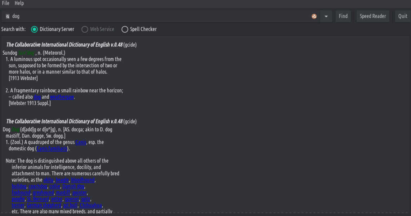Click the search icon in the entry
The height and width of the screenshot is (216, 411).
(x=8, y=16)
